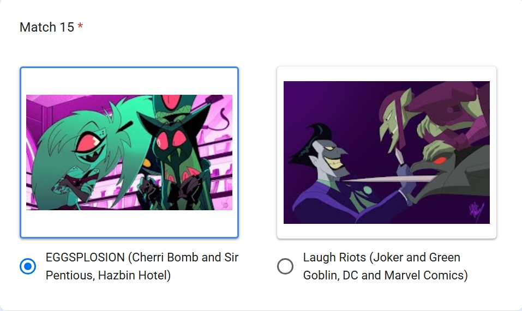This screenshot has height=311, width=522.
Task: Click the EGGSPLOSION option label text
Action: [x=142, y=258]
